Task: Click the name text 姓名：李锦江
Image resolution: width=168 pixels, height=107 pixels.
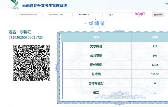Action: pos(20,32)
